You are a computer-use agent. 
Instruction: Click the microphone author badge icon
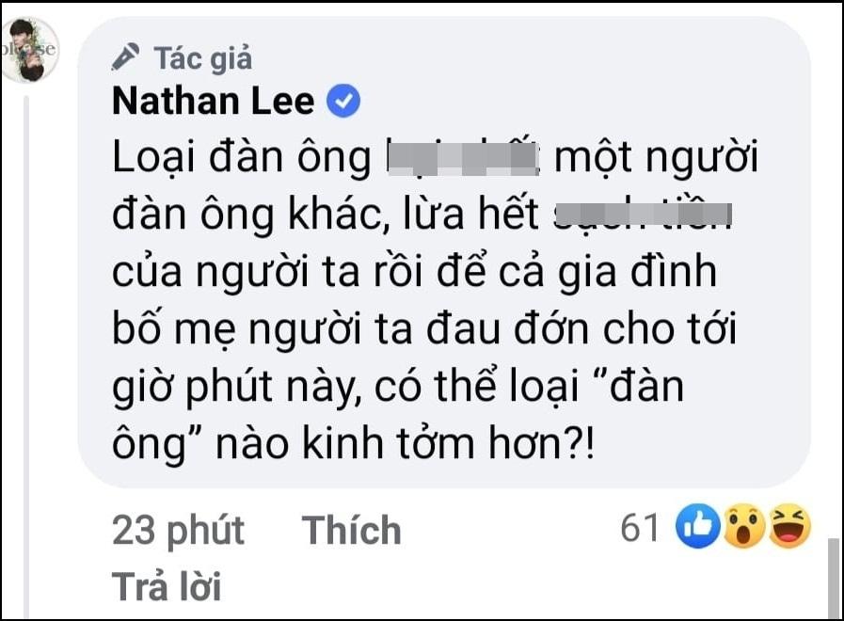(x=126, y=56)
